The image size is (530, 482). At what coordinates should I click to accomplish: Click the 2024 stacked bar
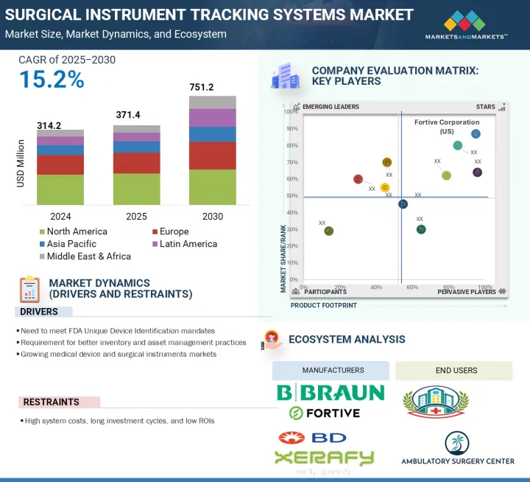60,167
